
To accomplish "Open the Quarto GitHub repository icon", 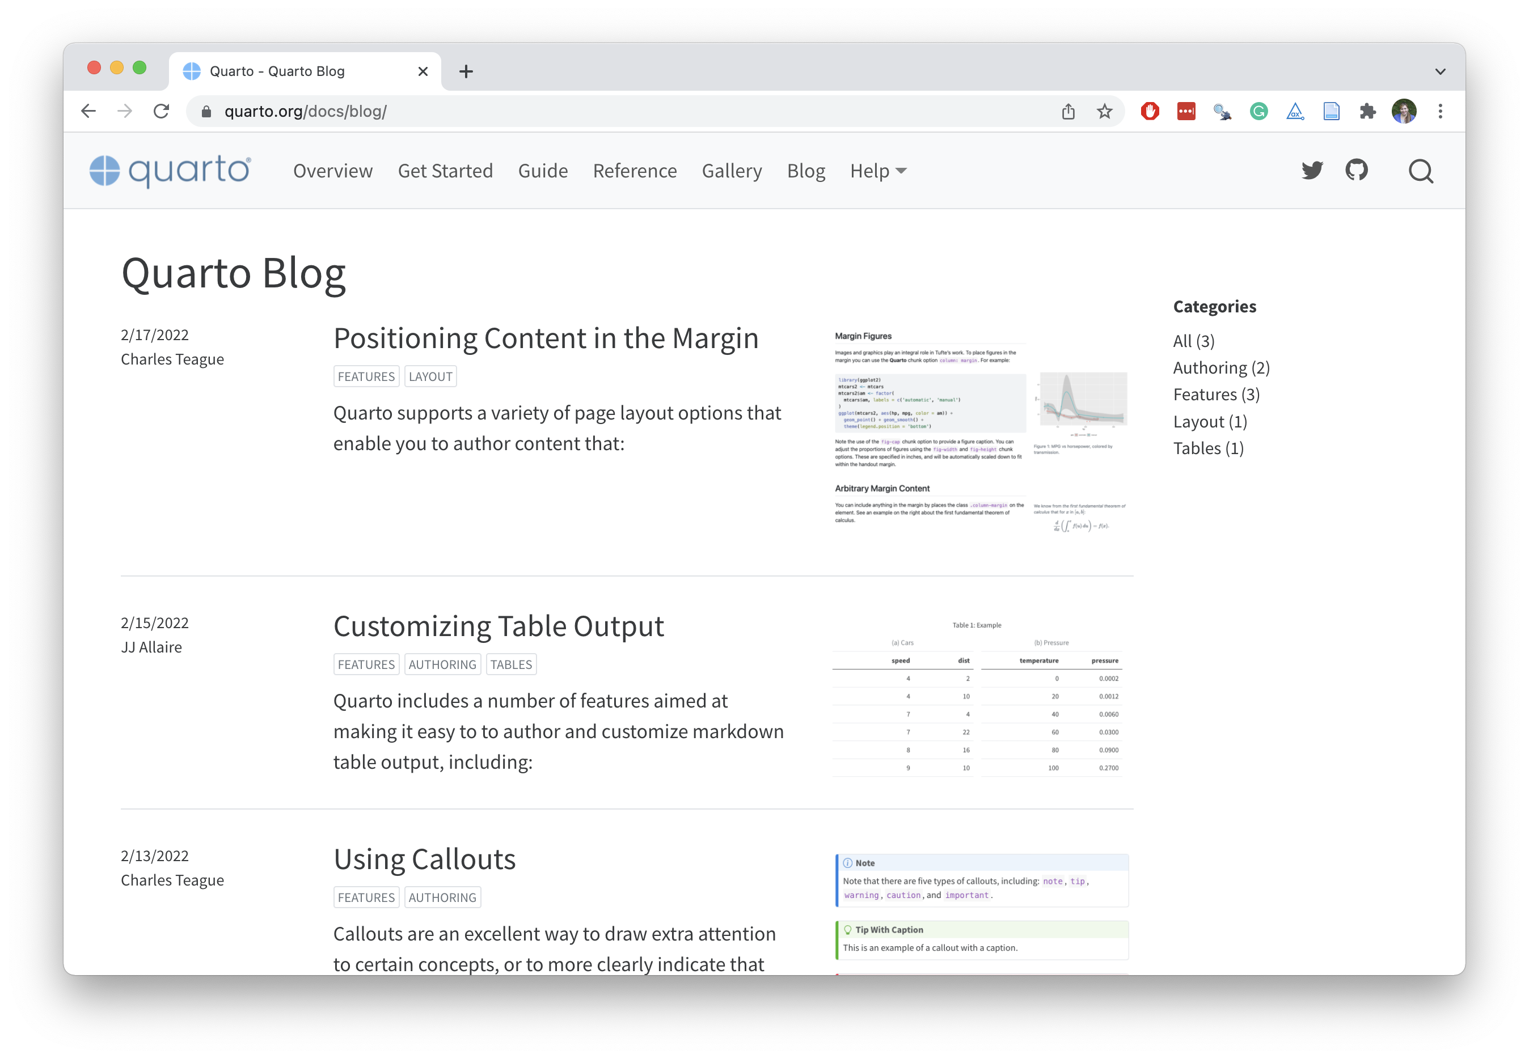I will point(1357,171).
